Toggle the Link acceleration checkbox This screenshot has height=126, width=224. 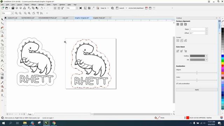click(177, 84)
